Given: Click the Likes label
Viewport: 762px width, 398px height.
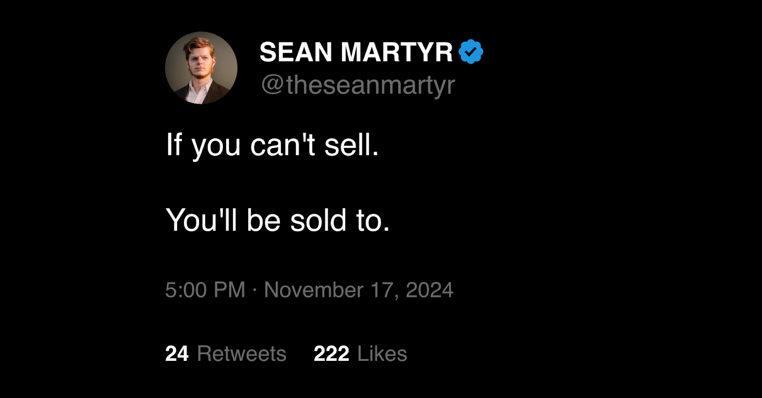Looking at the screenshot, I should click(x=382, y=354).
